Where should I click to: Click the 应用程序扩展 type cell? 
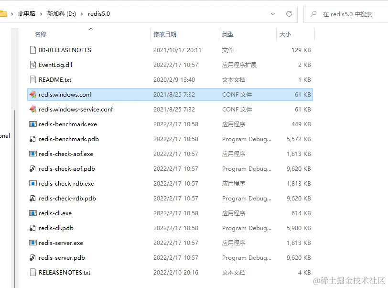(239, 65)
